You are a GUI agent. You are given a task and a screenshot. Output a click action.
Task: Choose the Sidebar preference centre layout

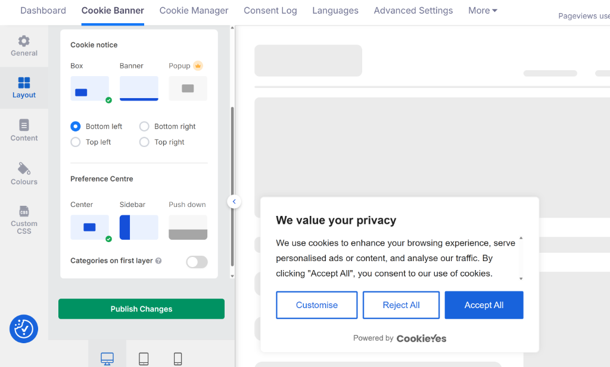pos(139,227)
